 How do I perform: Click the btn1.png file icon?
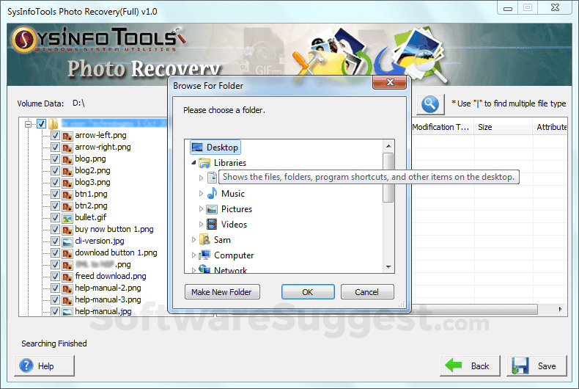click(x=67, y=194)
